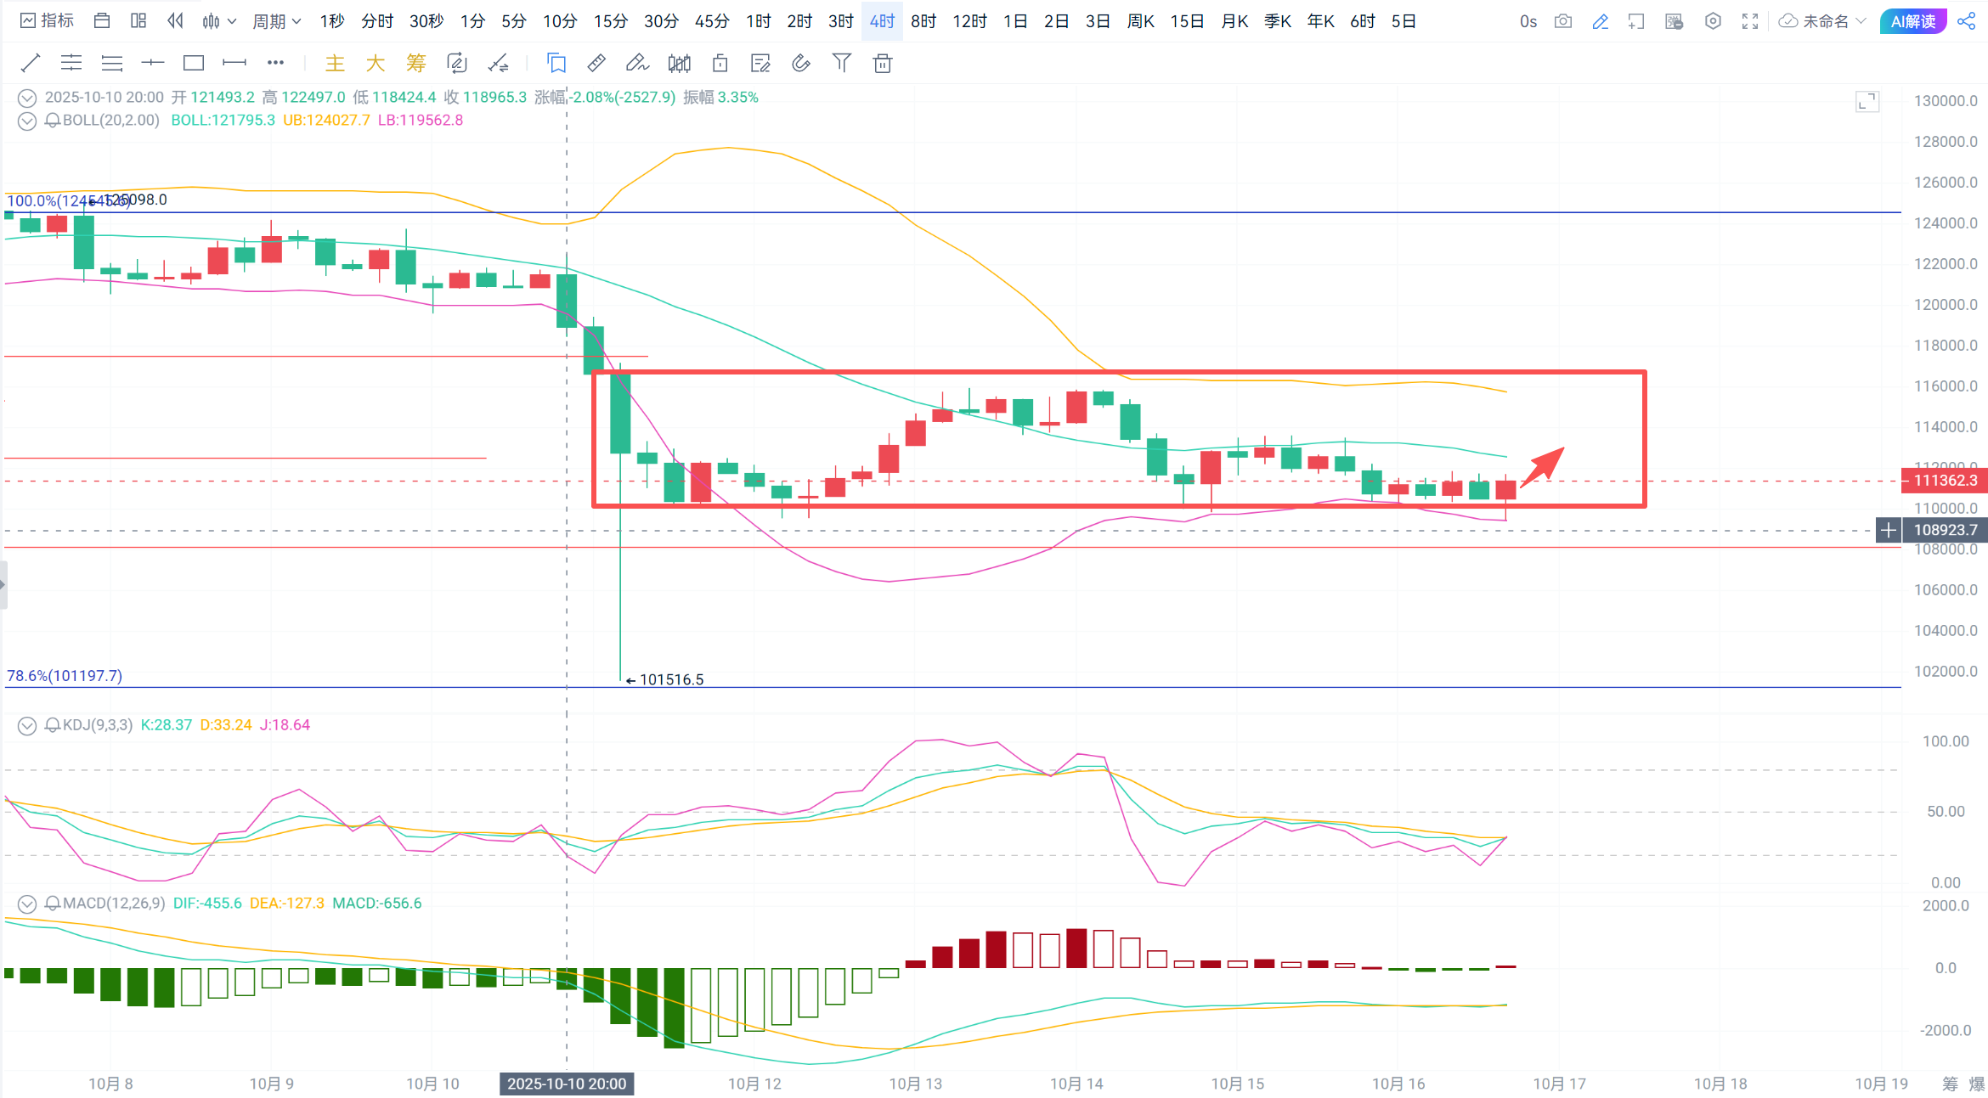The width and height of the screenshot is (1988, 1098).
Task: Toggle the MACD indicator panel collapse
Action: (27, 904)
